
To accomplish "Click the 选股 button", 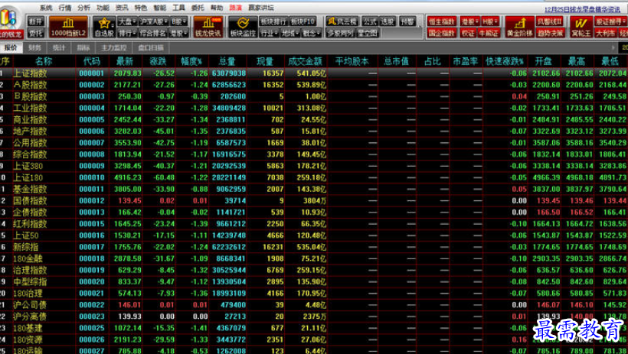I will point(388,21).
